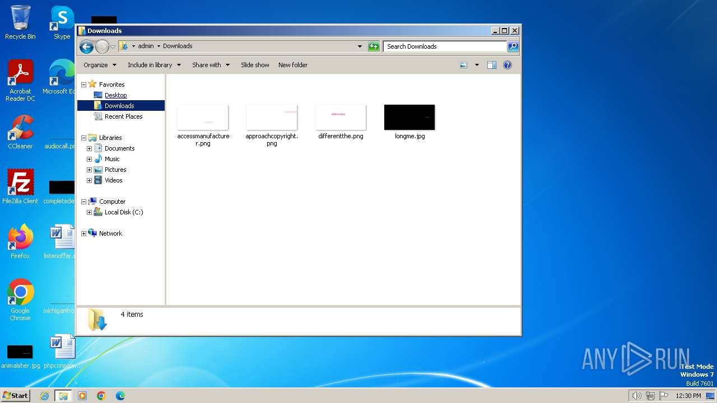Viewport: 717px width, 403px height.
Task: Expand Local Disk (C:)
Action: (x=89, y=212)
